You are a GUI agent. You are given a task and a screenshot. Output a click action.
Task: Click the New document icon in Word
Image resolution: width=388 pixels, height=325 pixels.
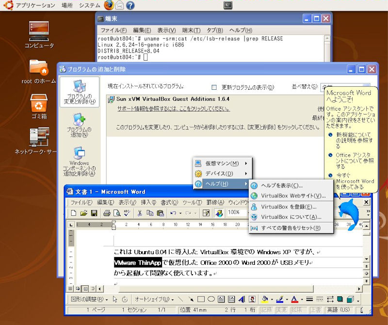(x=74, y=213)
